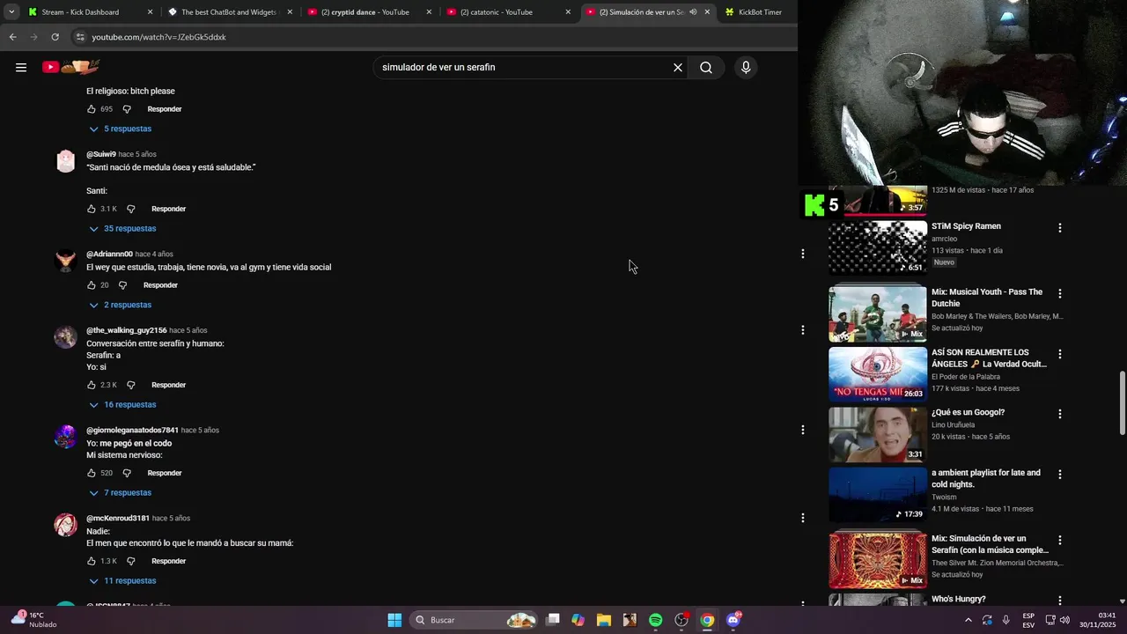1127x634 pixels.
Task: Open more options for @Adriannn00 comment
Action: pos(802,254)
